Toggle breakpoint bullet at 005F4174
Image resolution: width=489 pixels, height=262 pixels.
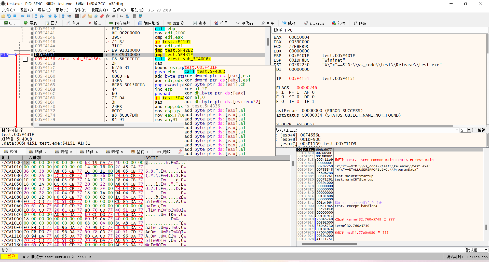click(32, 115)
